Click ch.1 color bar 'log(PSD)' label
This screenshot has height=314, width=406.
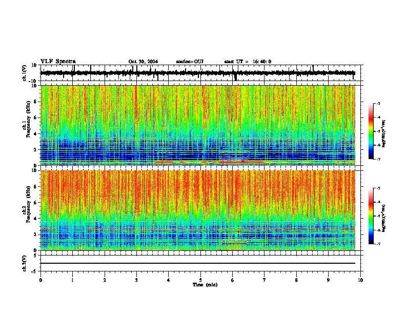point(384,134)
